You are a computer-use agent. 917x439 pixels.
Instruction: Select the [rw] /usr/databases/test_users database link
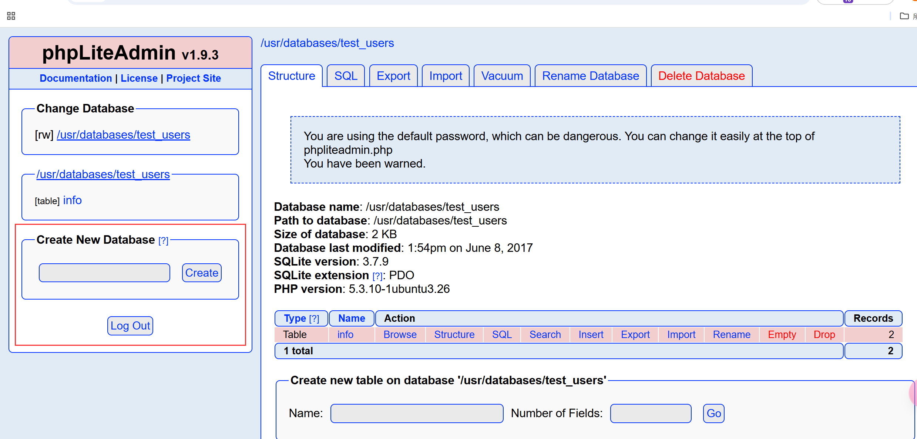pyautogui.click(x=123, y=135)
